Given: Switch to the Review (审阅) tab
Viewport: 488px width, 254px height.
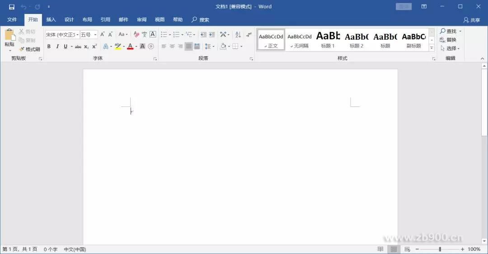Looking at the screenshot, I should 141,19.
